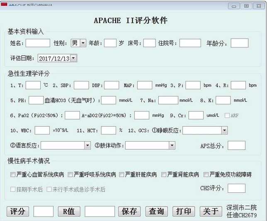Minimize the APACHE II window
Viewport: 267px width, 221px height.
click(x=234, y=6)
